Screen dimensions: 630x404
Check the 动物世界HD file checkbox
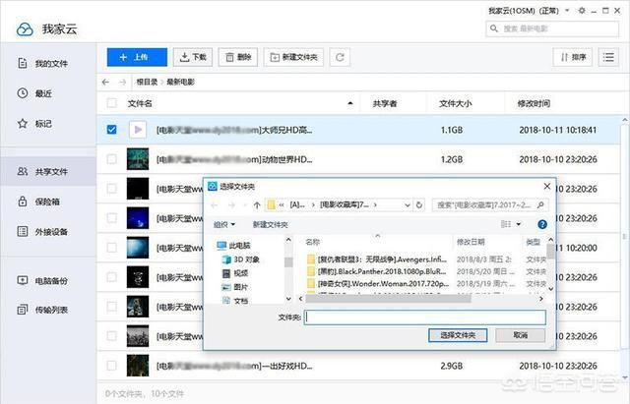(x=111, y=159)
